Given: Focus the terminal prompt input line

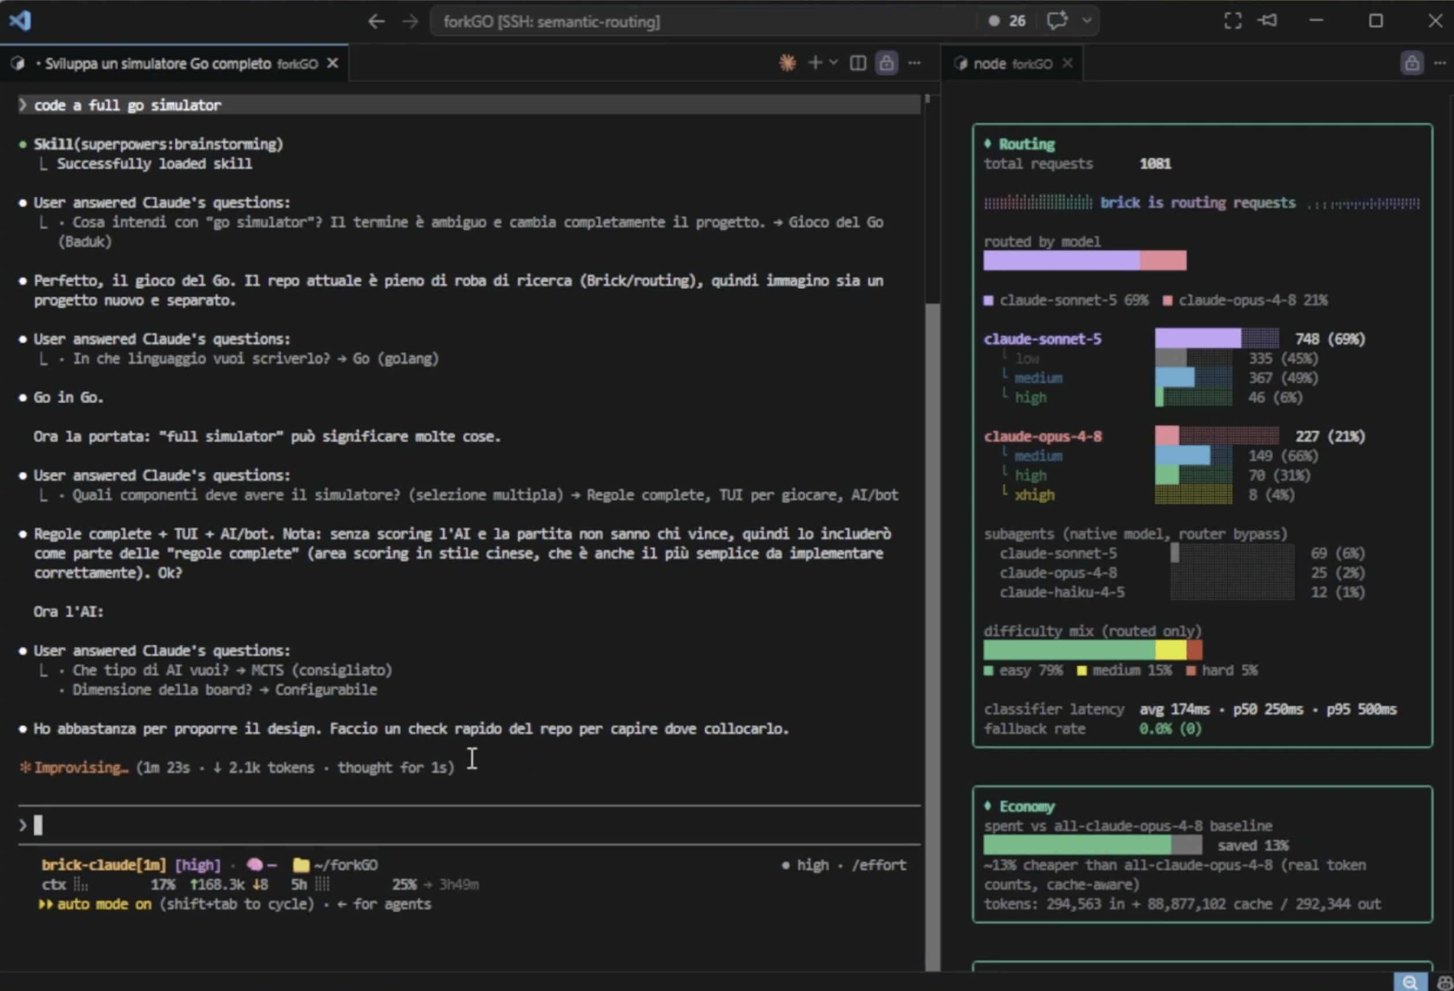Looking at the screenshot, I should 469,826.
